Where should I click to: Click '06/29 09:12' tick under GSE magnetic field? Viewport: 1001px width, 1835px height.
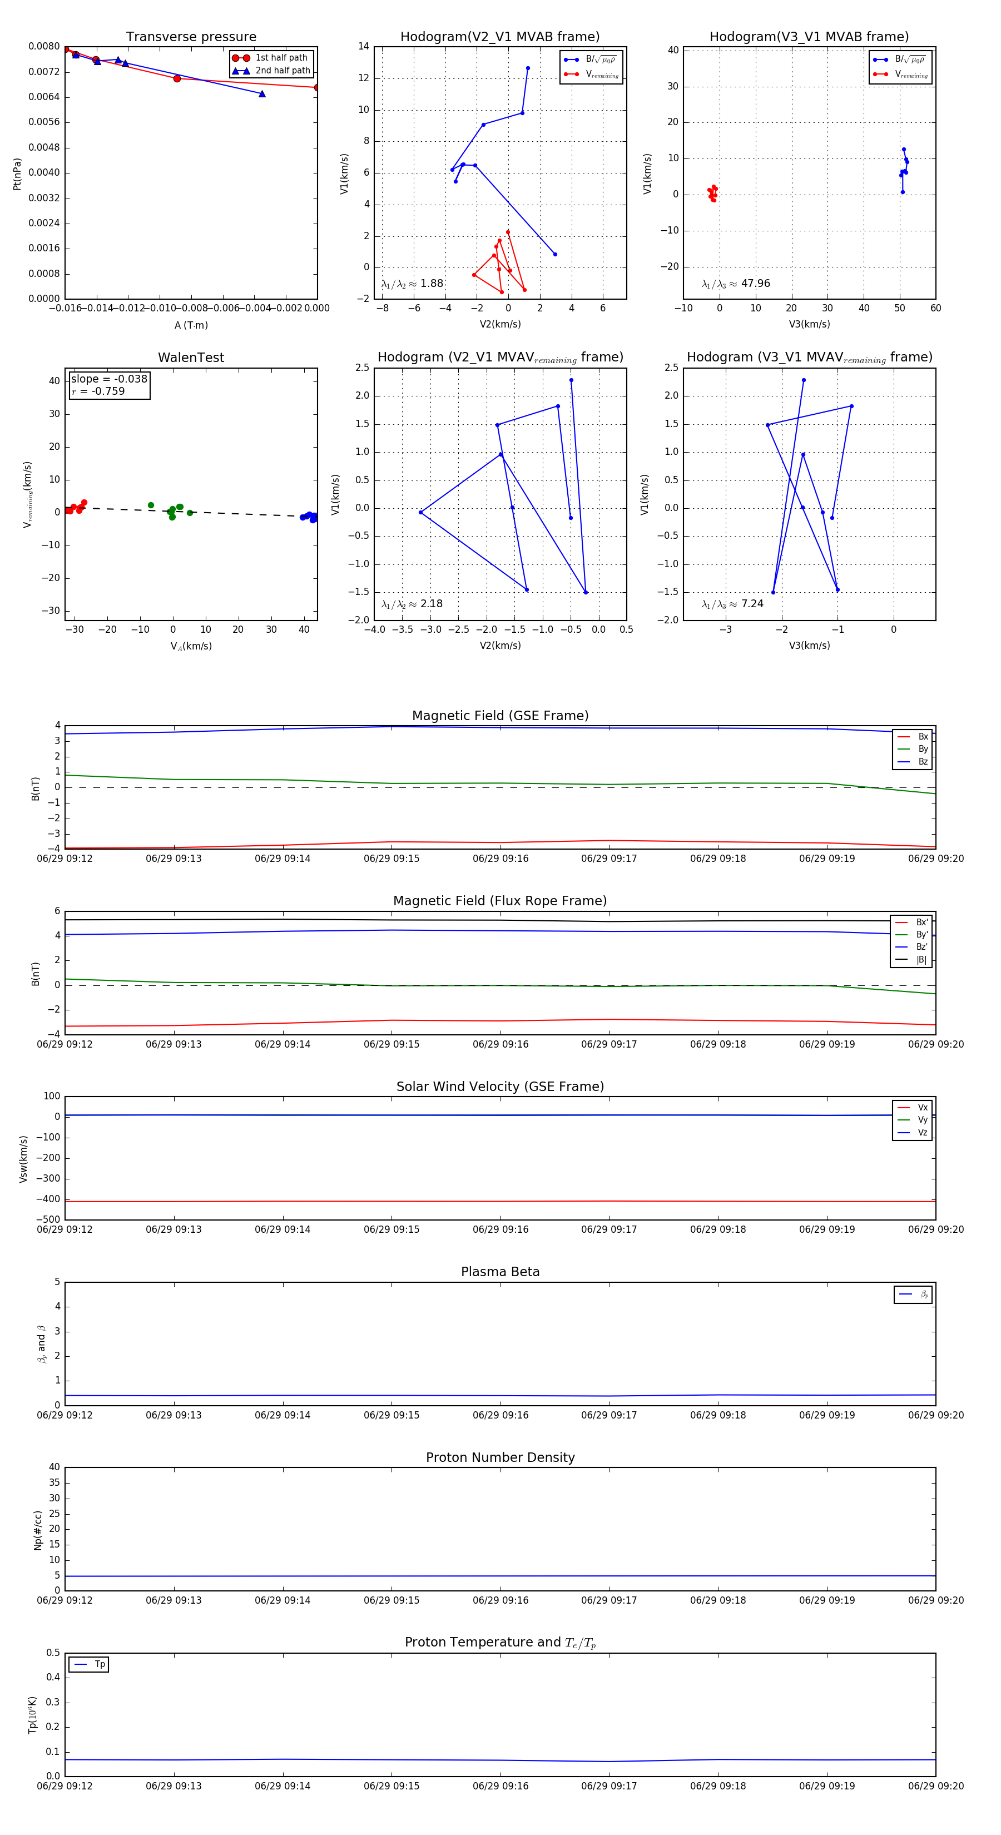click(x=65, y=859)
